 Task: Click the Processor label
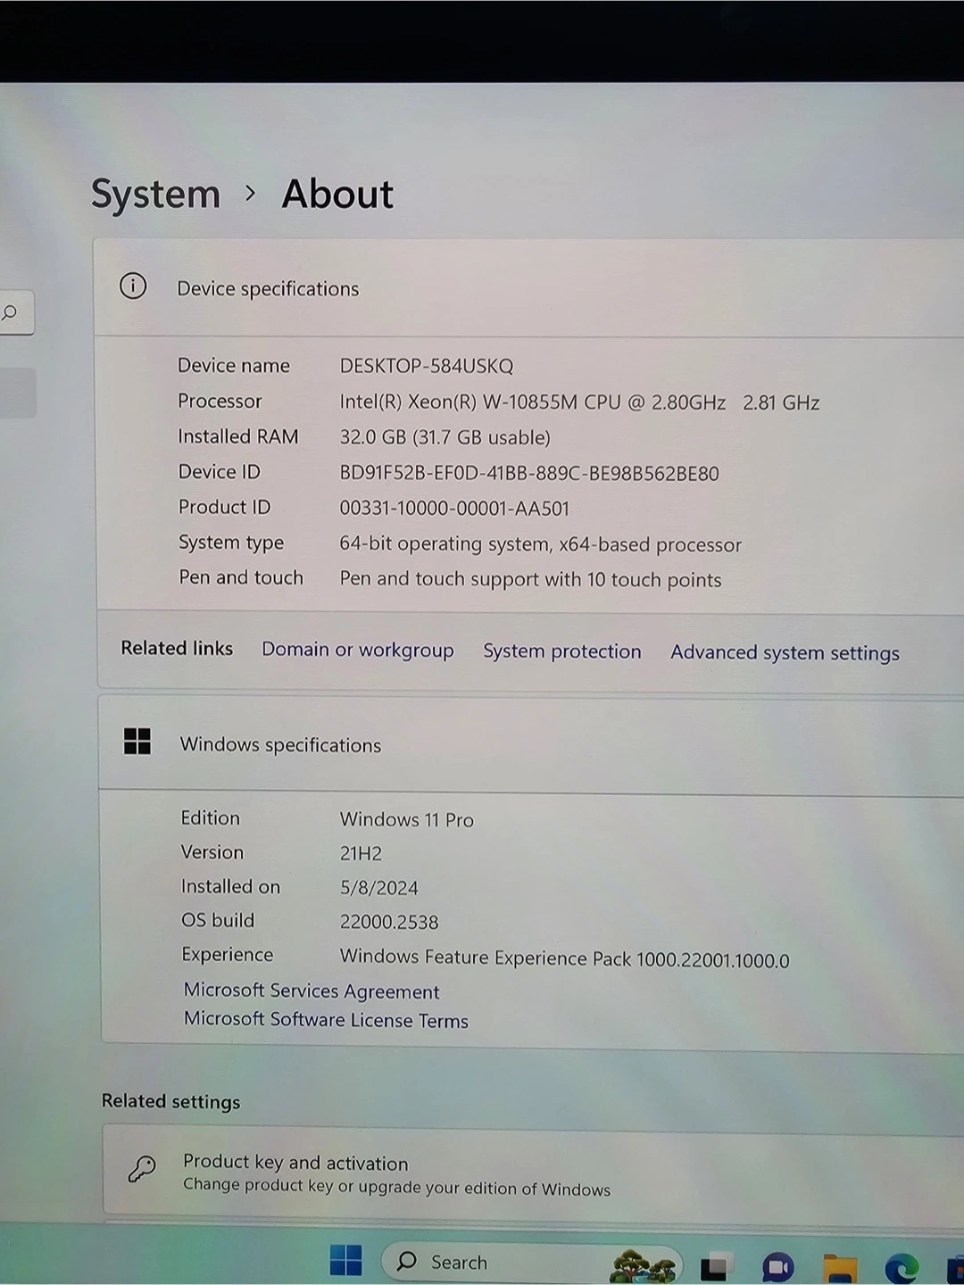pyautogui.click(x=220, y=401)
